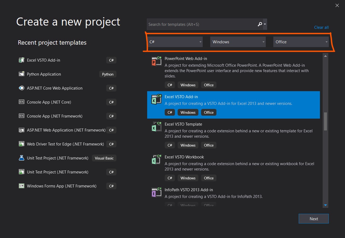Click the Python Application icon in recent templates
Image resolution: width=345 pixels, height=238 pixels.
[22, 74]
